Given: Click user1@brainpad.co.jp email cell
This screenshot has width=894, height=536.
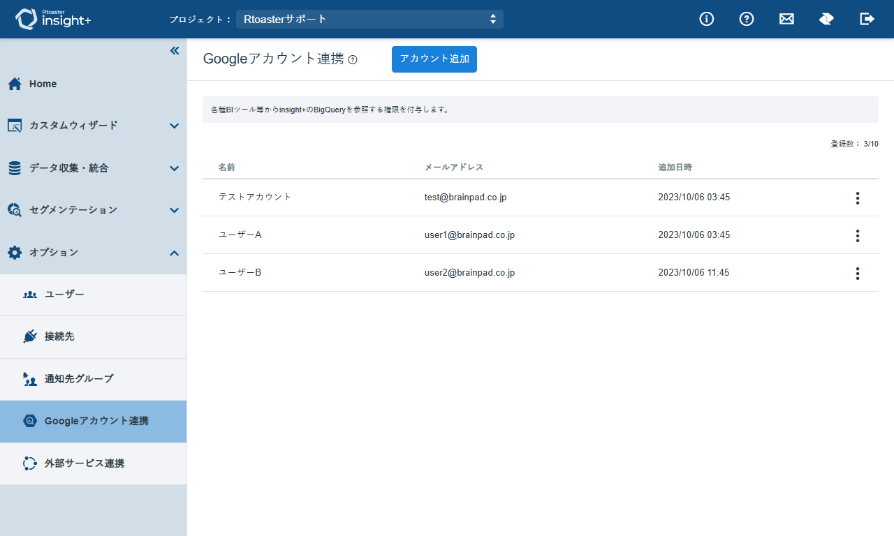Looking at the screenshot, I should 469,235.
